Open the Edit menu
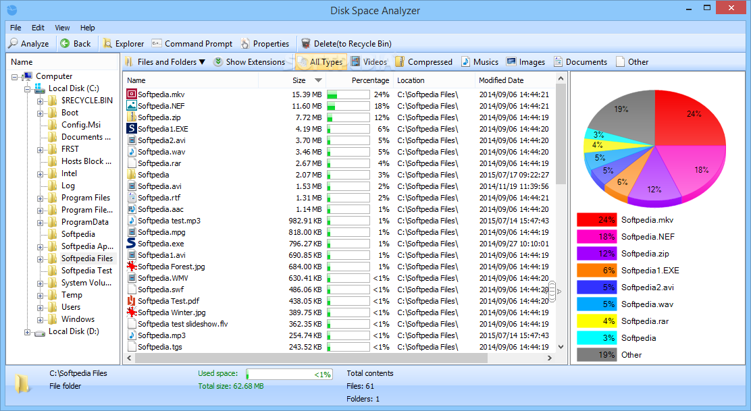751x411 pixels. point(38,28)
